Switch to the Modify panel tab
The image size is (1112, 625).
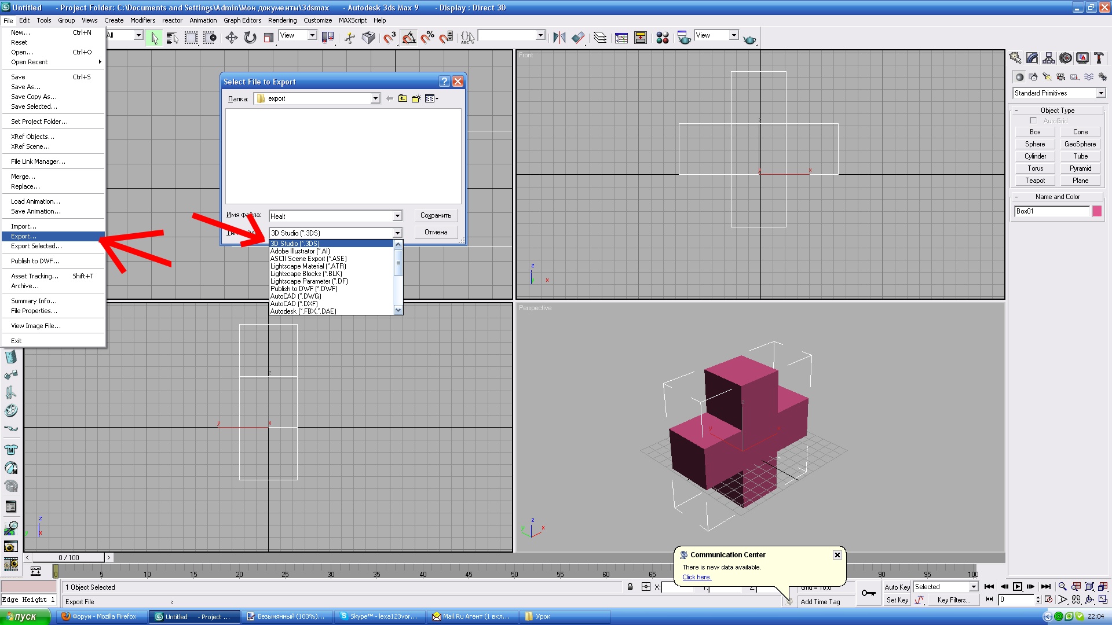tap(1032, 58)
